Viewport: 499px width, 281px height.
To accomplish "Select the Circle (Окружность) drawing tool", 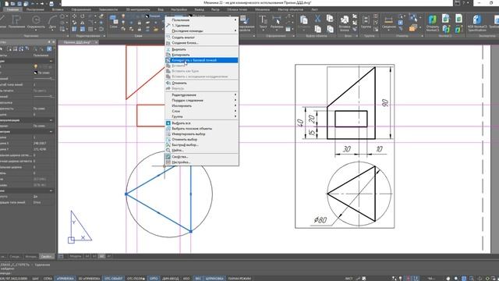I will coord(36,22).
